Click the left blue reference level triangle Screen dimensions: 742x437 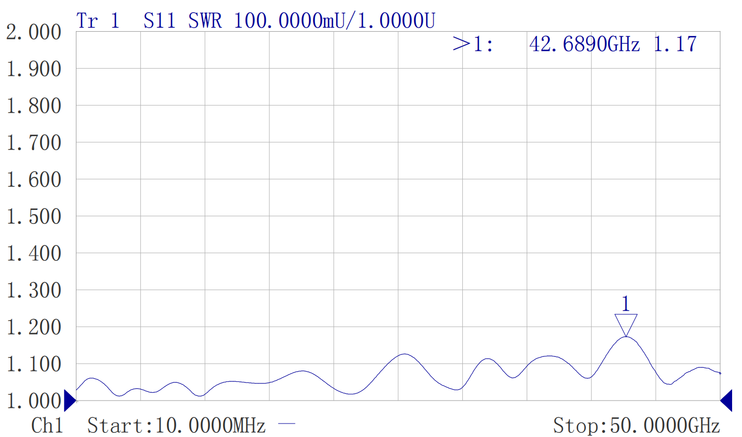click(69, 400)
